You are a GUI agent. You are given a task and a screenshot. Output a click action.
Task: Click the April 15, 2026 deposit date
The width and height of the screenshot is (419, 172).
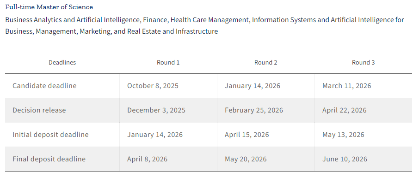pyautogui.click(x=246, y=135)
